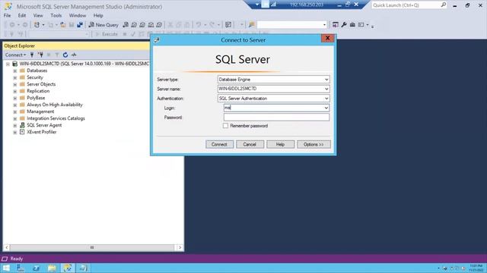
Task: Click the taskbar clock in the system tray
Action: (x=476, y=268)
